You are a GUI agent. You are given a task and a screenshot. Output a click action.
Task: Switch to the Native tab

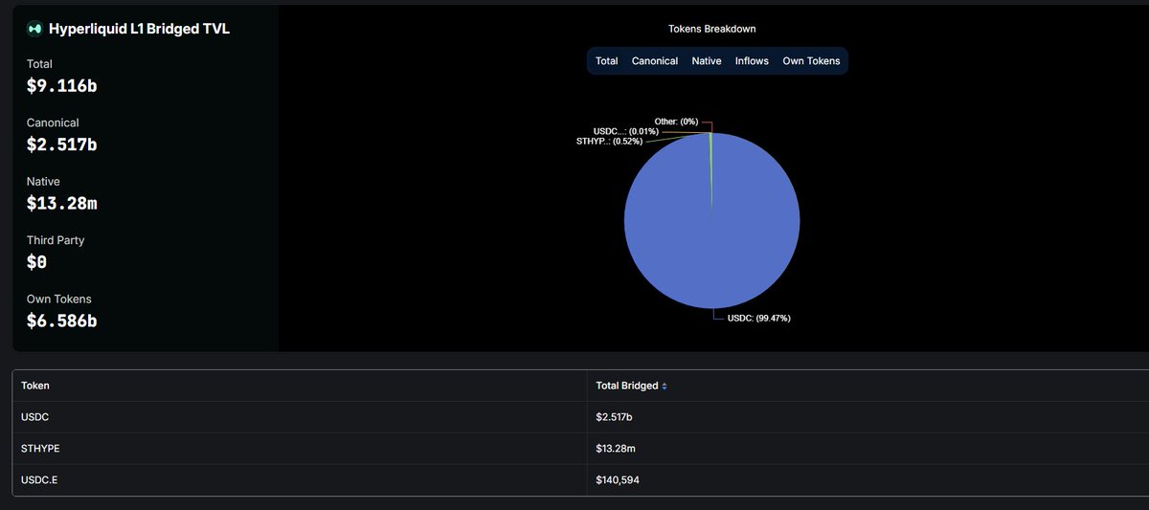point(707,61)
